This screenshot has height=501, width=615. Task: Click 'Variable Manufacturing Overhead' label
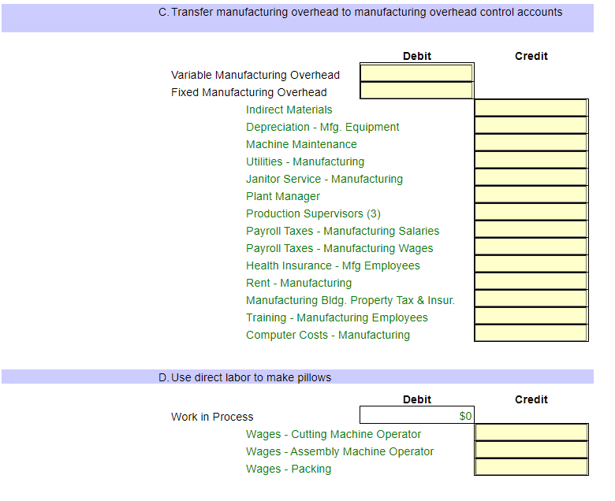click(x=255, y=75)
